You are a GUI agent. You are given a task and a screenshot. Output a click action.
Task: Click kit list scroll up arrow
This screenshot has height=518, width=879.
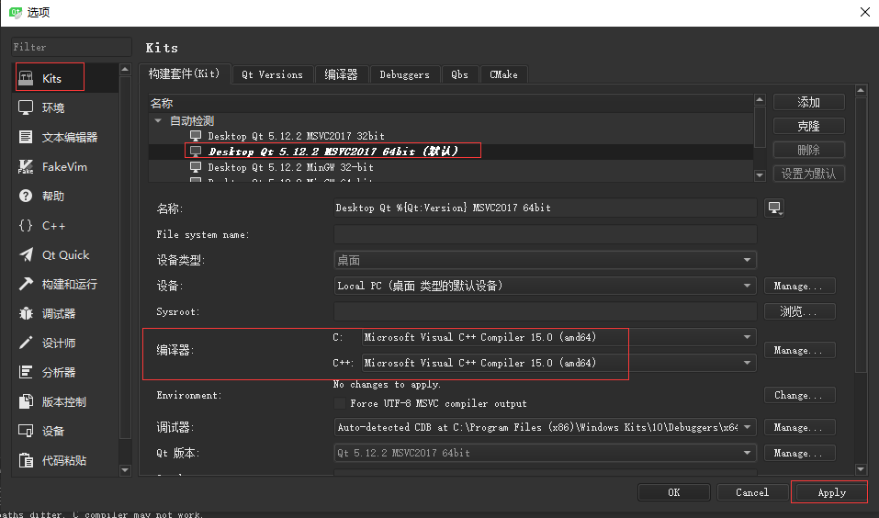point(760,100)
